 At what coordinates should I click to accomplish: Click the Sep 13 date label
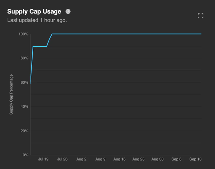coord(195,159)
